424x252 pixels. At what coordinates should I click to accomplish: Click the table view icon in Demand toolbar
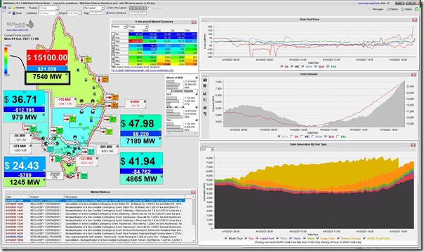205,86
